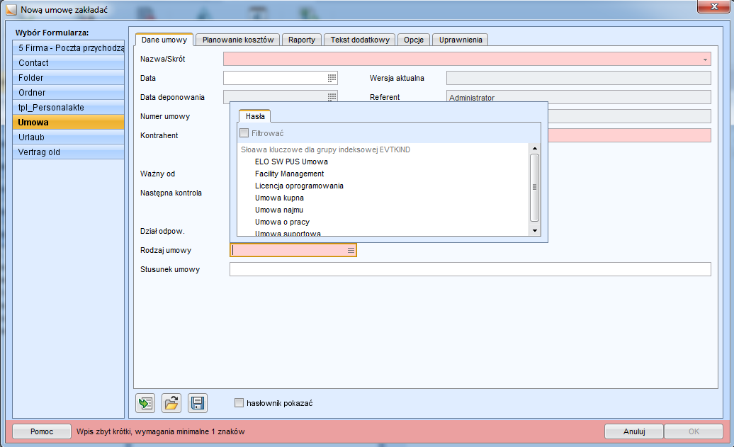Click the window icon in title bar
The width and height of the screenshot is (734, 447).
click(x=11, y=10)
